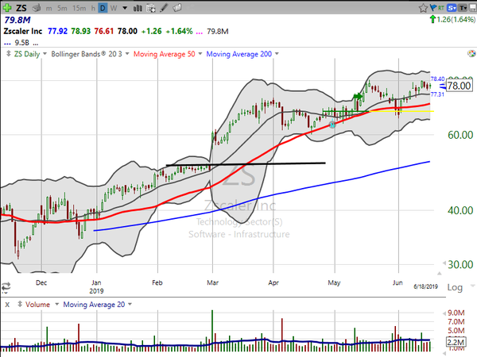Viewport: 477px width, 357px height.
Task: Click the +1.64% percent change value
Action: (179, 31)
